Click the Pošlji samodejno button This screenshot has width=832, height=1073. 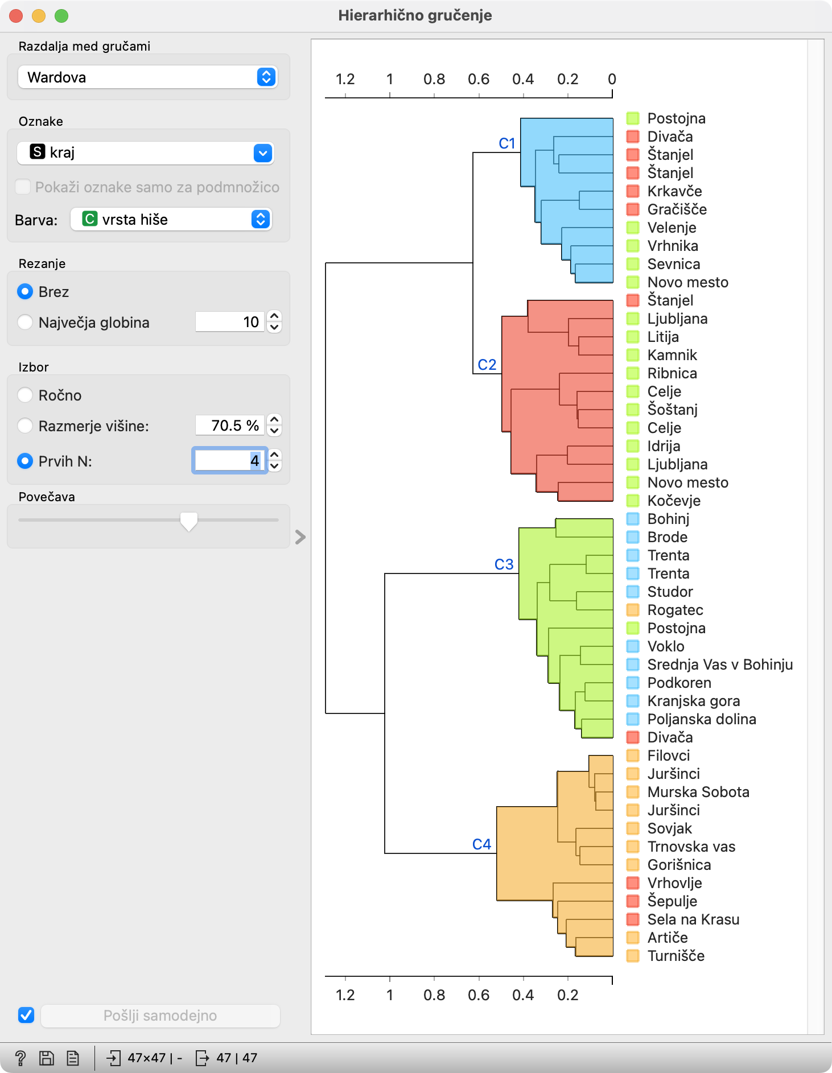[x=160, y=1016]
